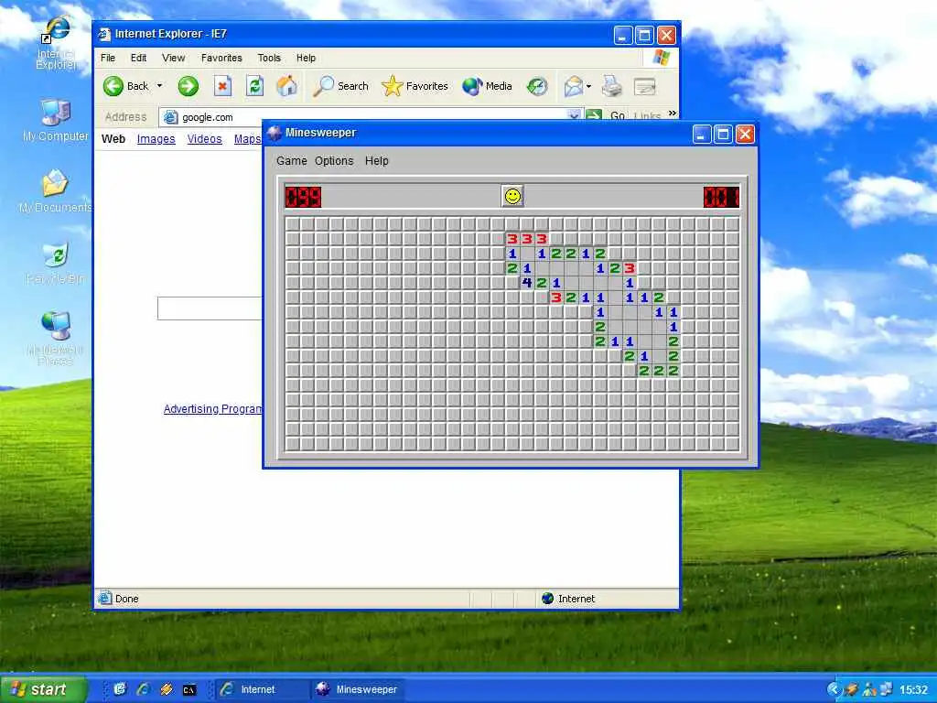Close the Minesweeper window

point(745,135)
